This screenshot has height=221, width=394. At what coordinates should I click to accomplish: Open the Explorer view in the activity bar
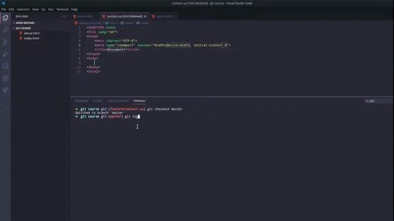click(x=6, y=18)
